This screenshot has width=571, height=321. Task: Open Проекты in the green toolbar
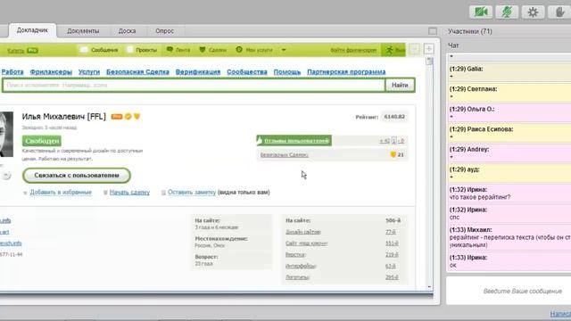pos(142,50)
